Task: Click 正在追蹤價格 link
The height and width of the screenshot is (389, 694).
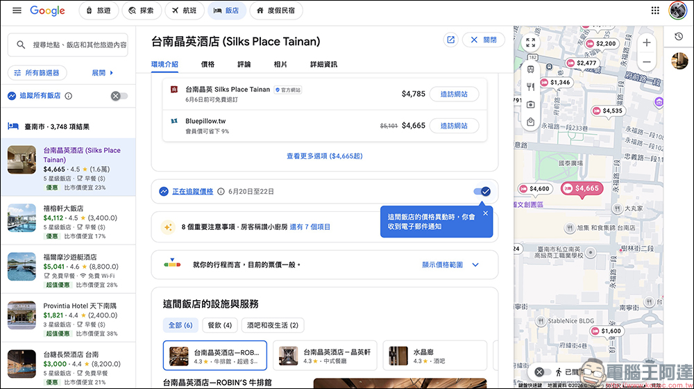Action: click(x=192, y=192)
